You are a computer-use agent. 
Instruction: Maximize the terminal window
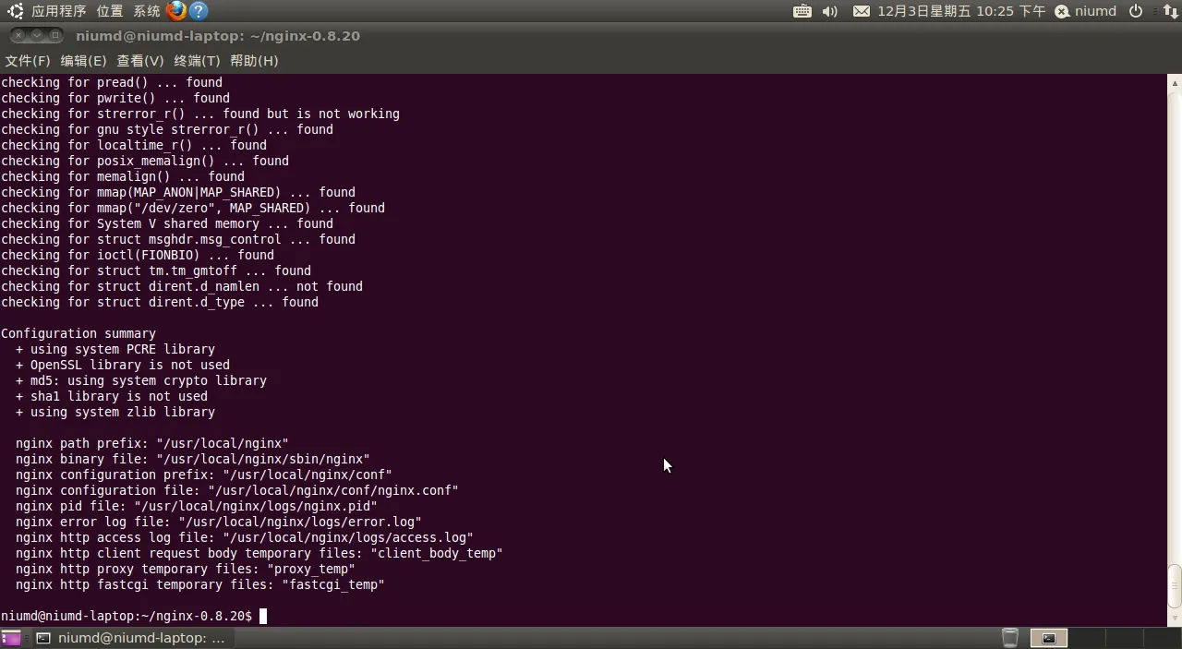(55, 35)
